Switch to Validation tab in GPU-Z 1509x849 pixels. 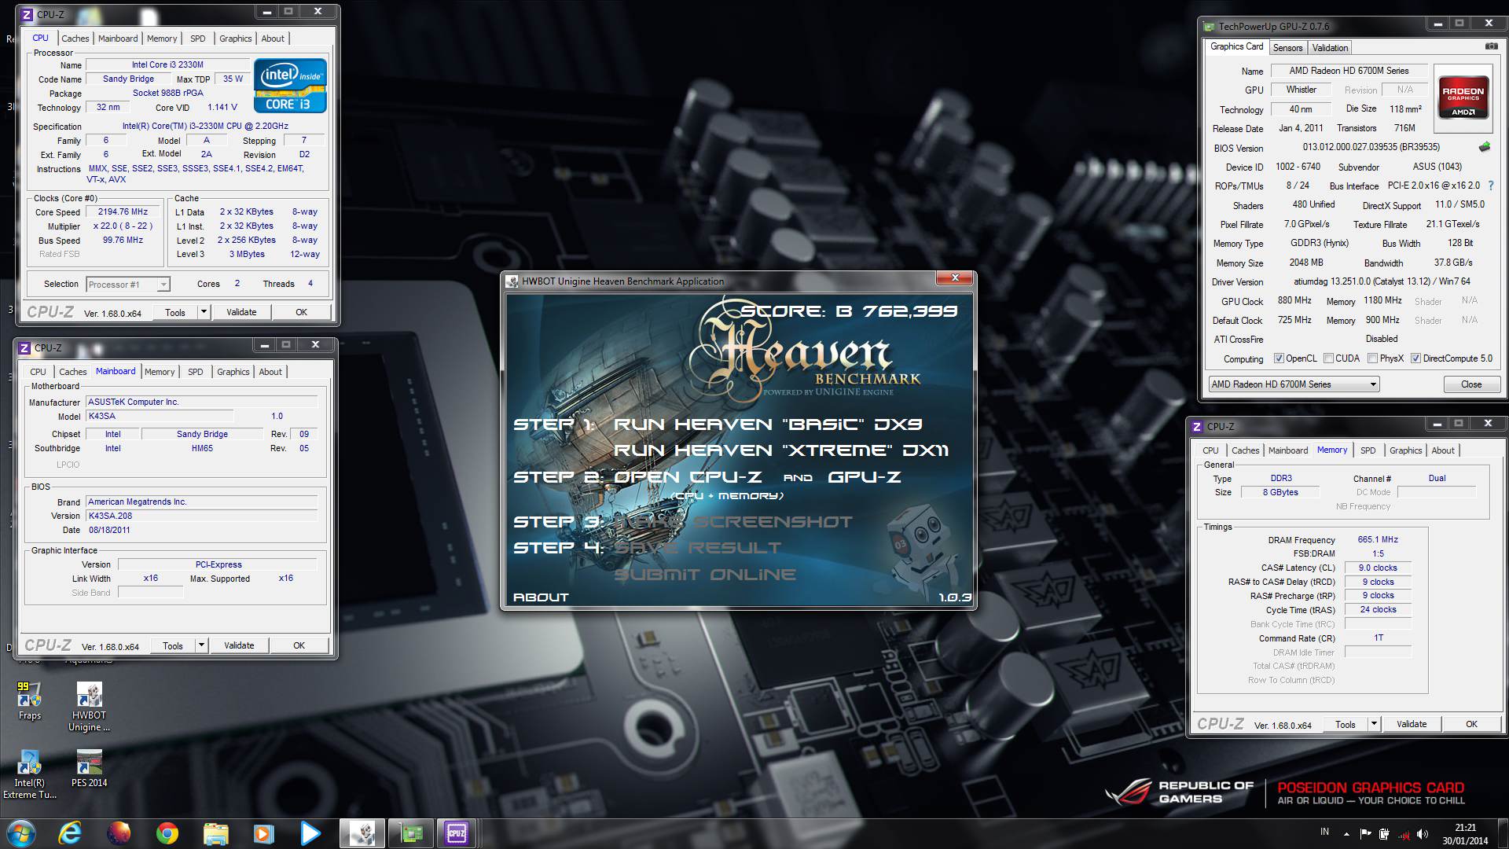(x=1330, y=48)
